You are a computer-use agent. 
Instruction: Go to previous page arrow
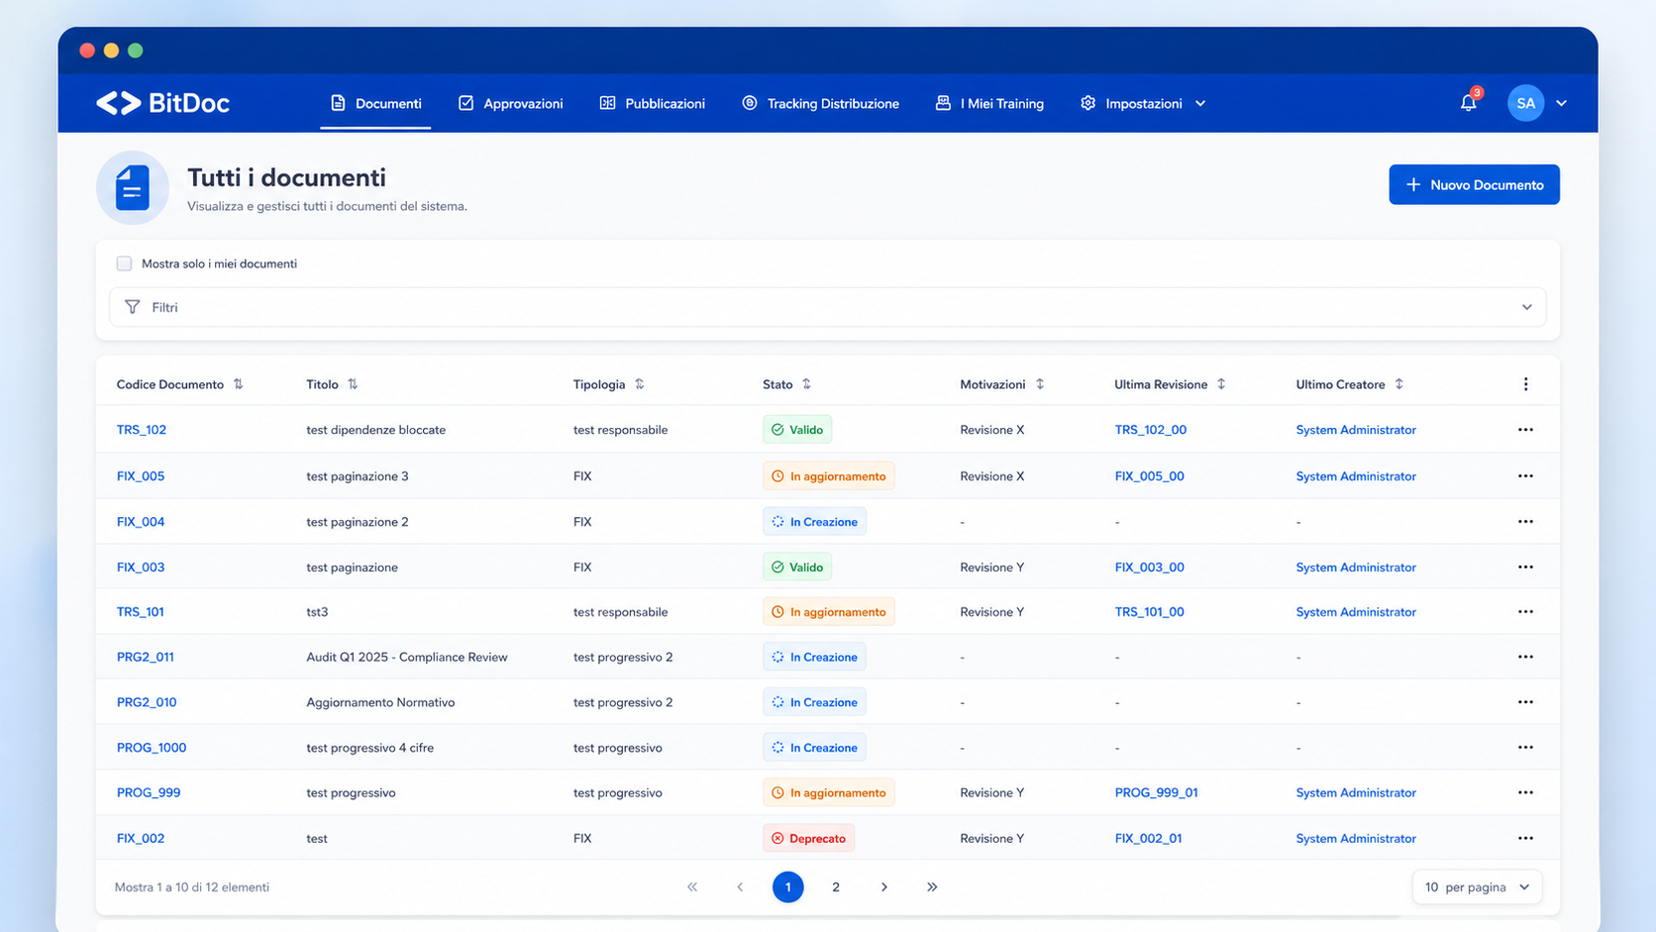pyautogui.click(x=740, y=887)
